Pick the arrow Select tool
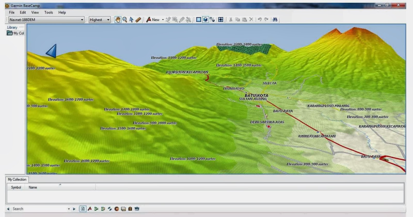The width and height of the screenshot is (413, 217). click(131, 20)
